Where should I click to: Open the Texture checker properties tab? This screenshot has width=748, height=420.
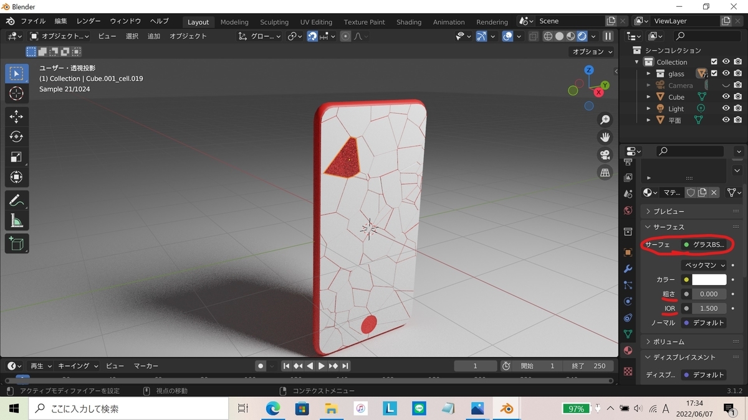click(628, 371)
